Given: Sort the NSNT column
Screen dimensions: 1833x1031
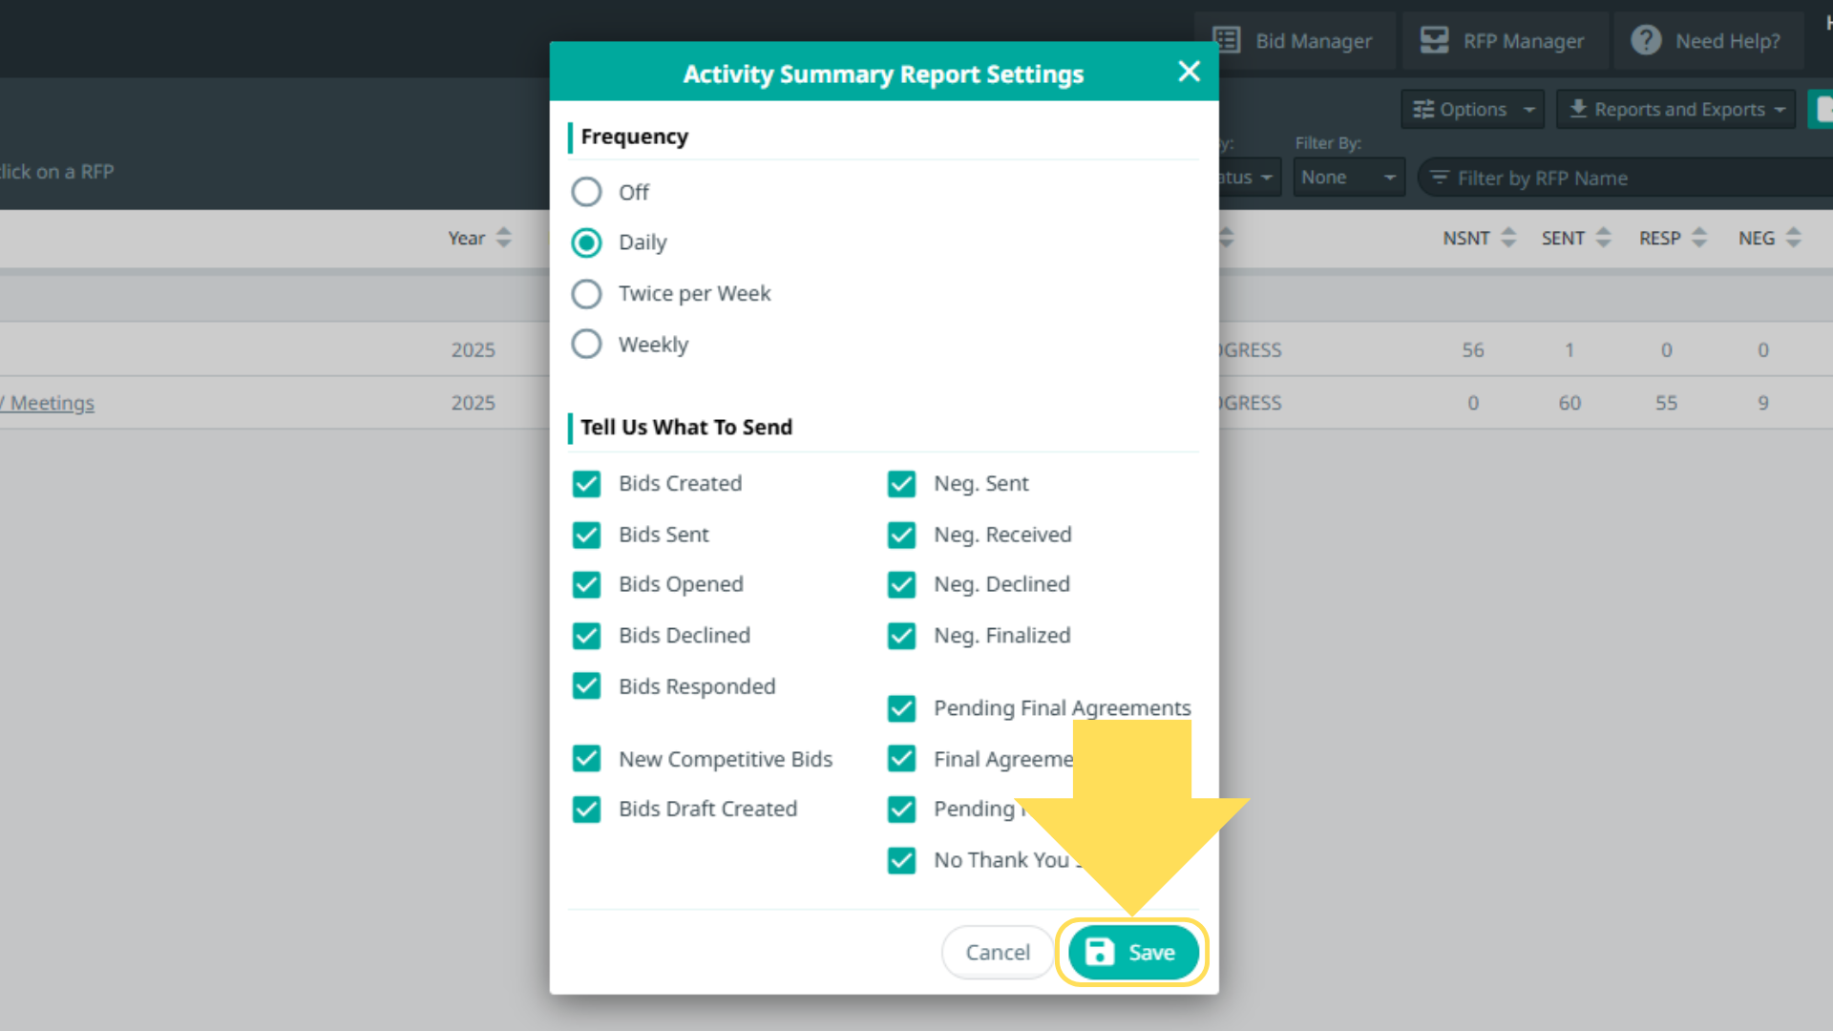Looking at the screenshot, I should point(1508,238).
